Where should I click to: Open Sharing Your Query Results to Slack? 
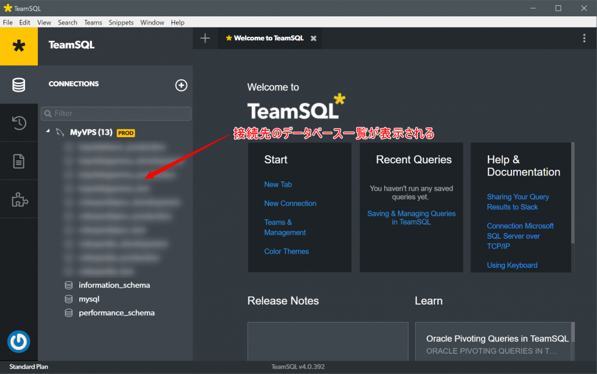pyautogui.click(x=518, y=202)
